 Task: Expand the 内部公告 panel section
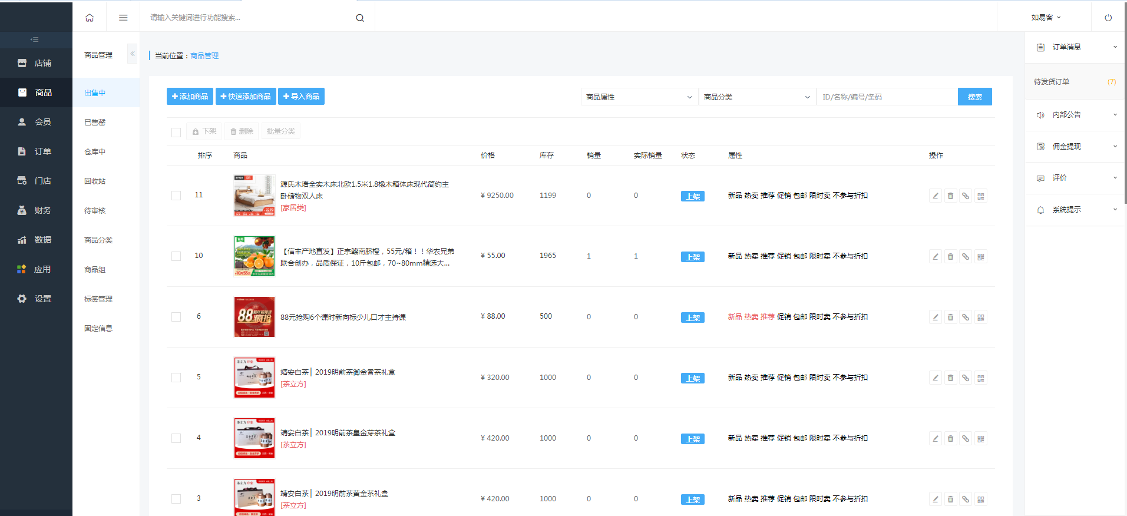coord(1075,115)
